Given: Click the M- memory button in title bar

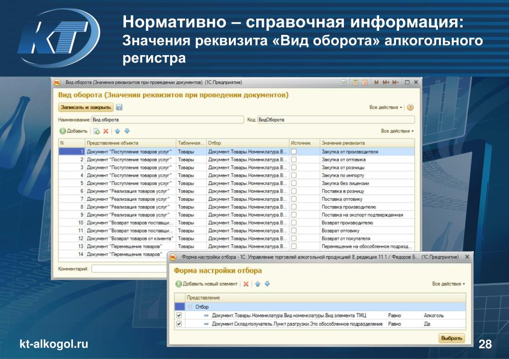Looking at the screenshot, I should pos(395,82).
